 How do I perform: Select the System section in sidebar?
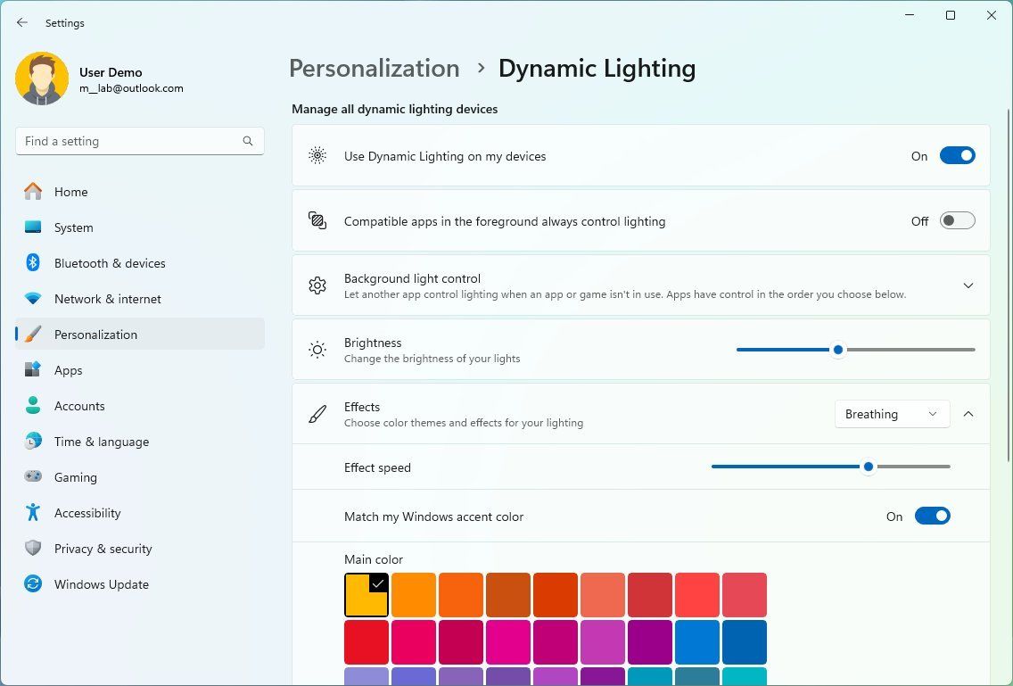[73, 227]
